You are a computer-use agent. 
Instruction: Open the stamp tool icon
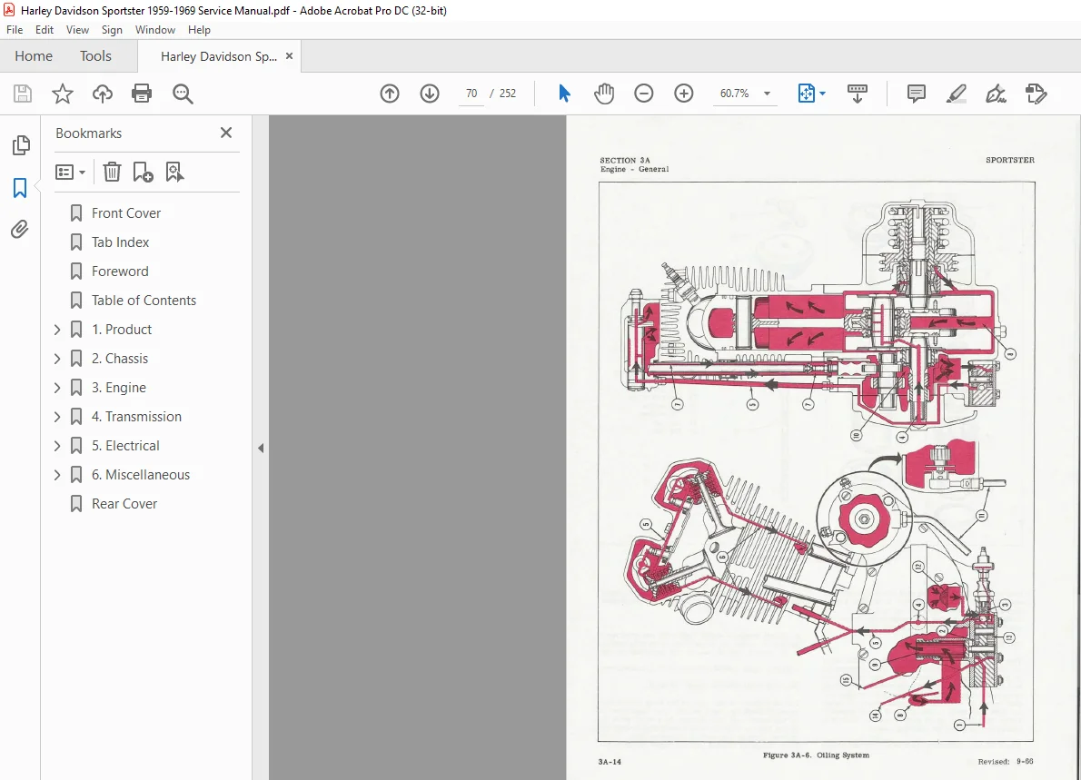click(x=1036, y=93)
